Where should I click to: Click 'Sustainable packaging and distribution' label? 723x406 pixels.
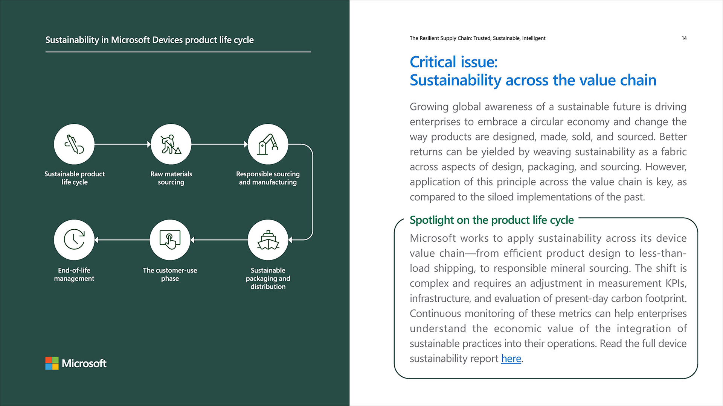pyautogui.click(x=268, y=278)
